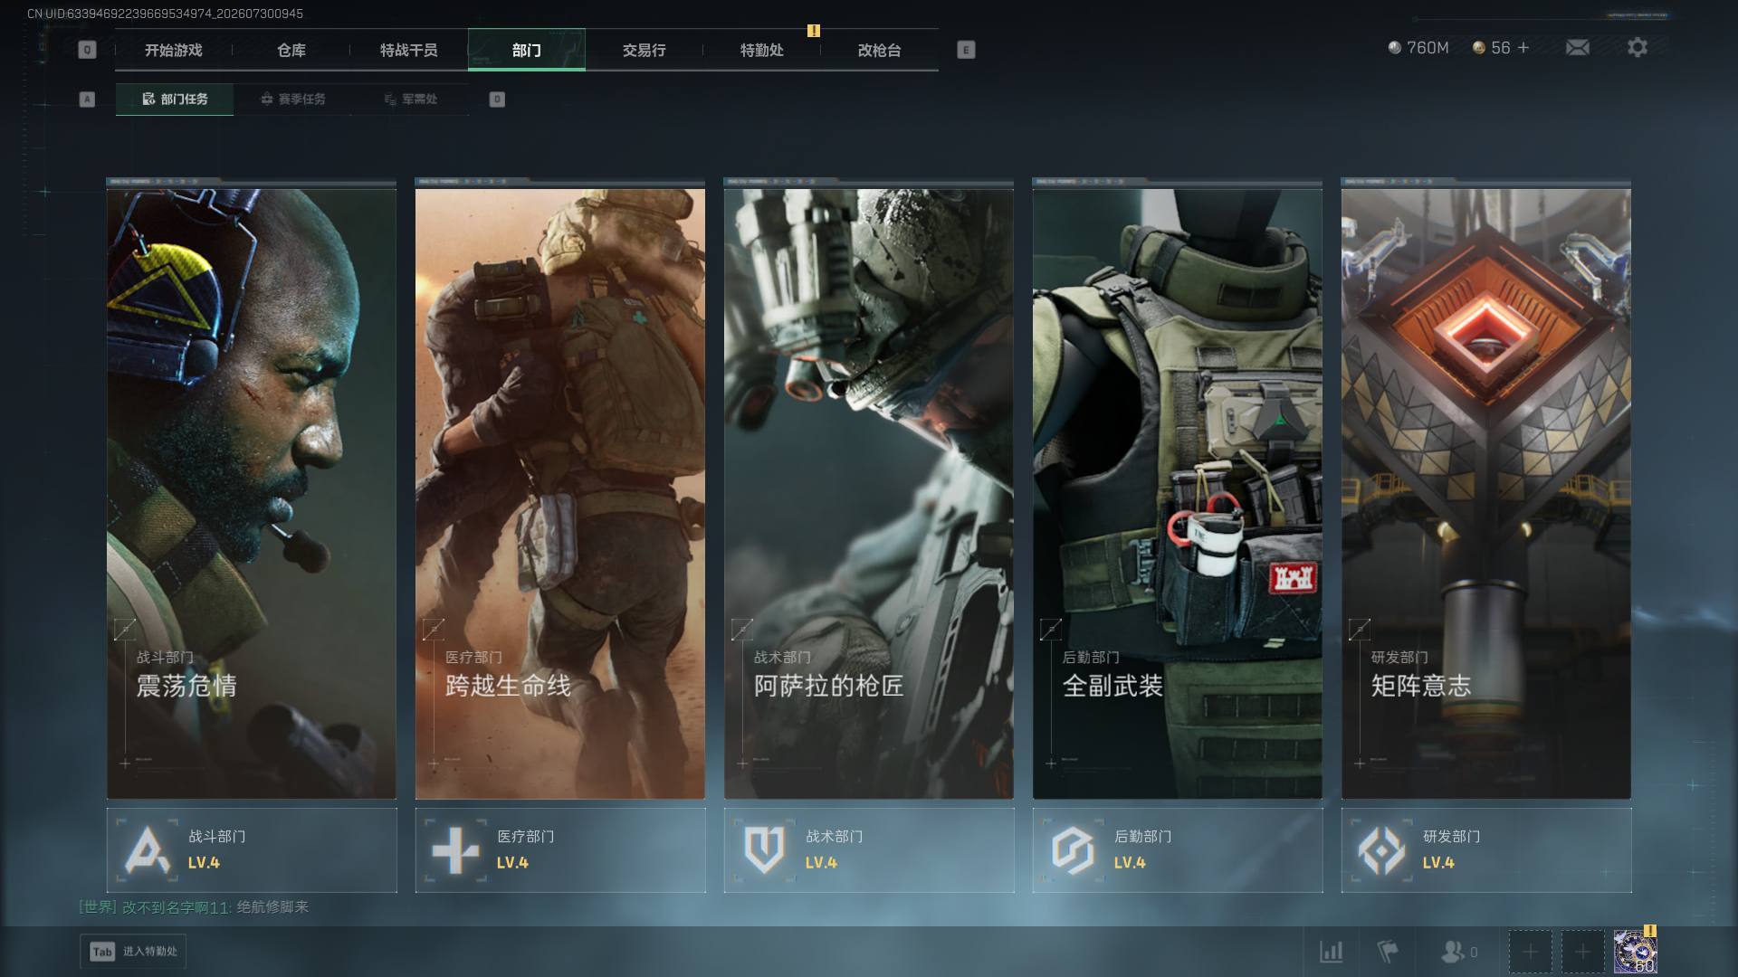Click the D next sub-tab key icon
Screen dimensions: 1738x977
pos(497,99)
